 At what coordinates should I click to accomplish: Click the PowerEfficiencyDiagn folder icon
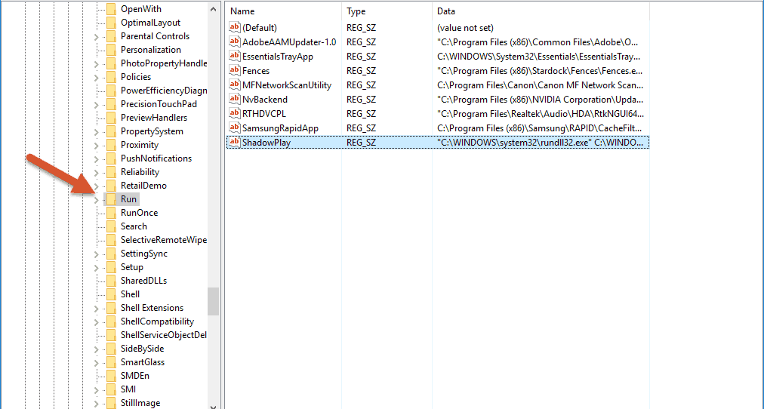click(111, 91)
